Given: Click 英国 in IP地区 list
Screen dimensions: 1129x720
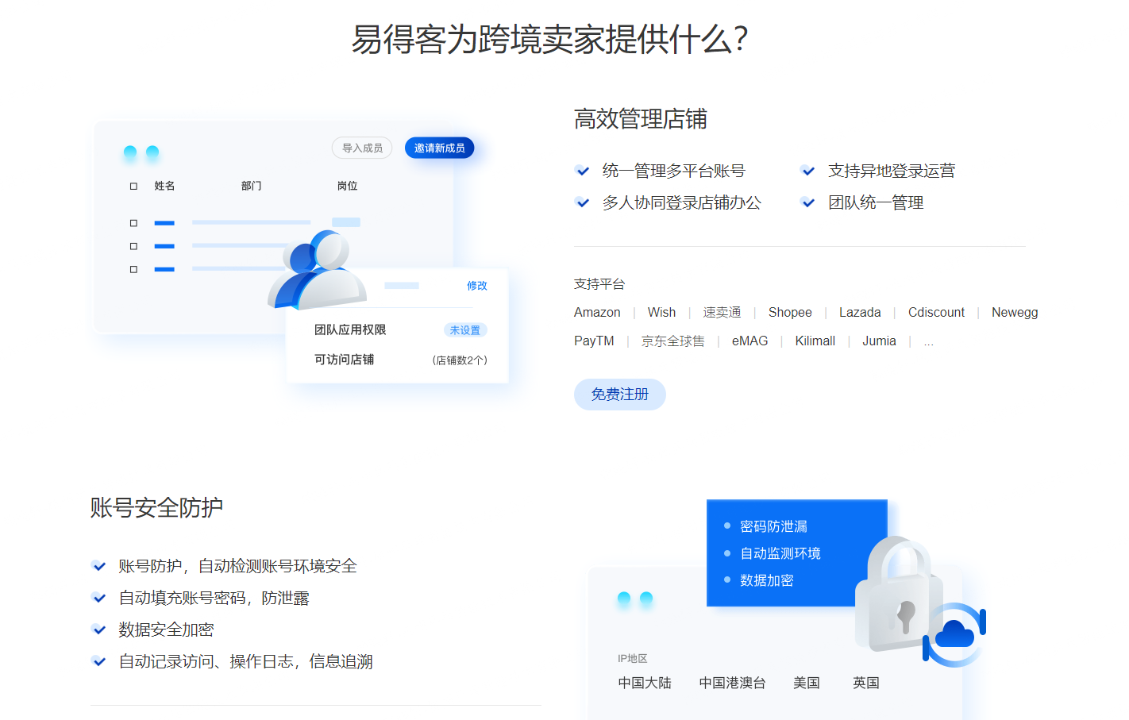Looking at the screenshot, I should tap(866, 683).
